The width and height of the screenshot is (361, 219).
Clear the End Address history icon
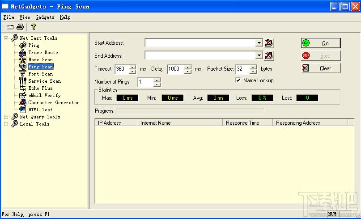[269, 55]
